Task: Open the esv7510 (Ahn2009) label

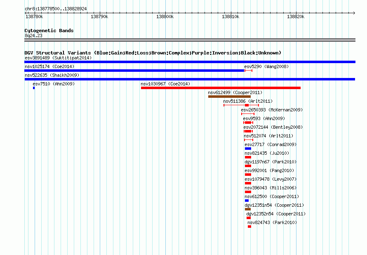Action: click(54, 84)
